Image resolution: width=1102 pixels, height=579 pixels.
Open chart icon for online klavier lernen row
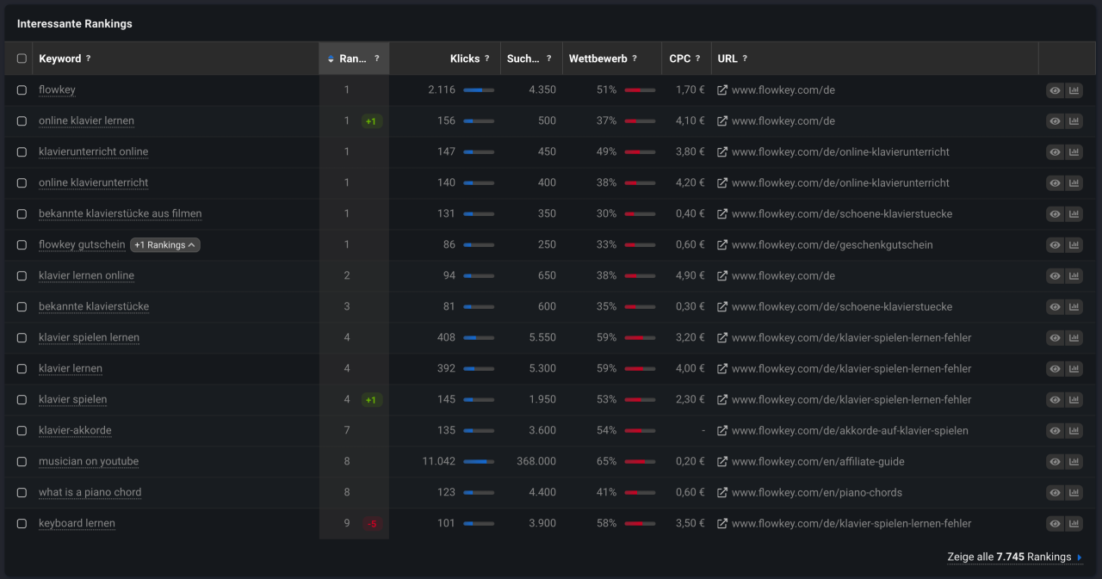coord(1074,121)
